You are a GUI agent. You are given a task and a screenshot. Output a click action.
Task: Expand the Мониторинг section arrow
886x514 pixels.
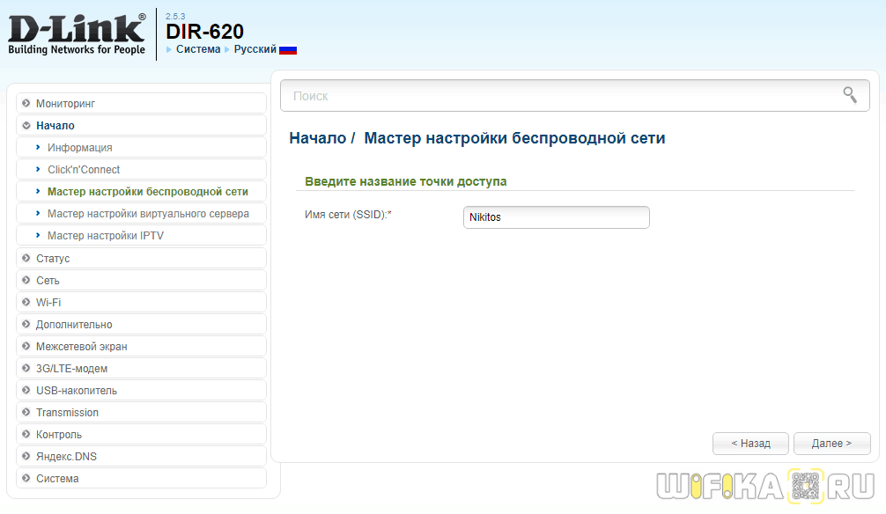click(x=26, y=103)
